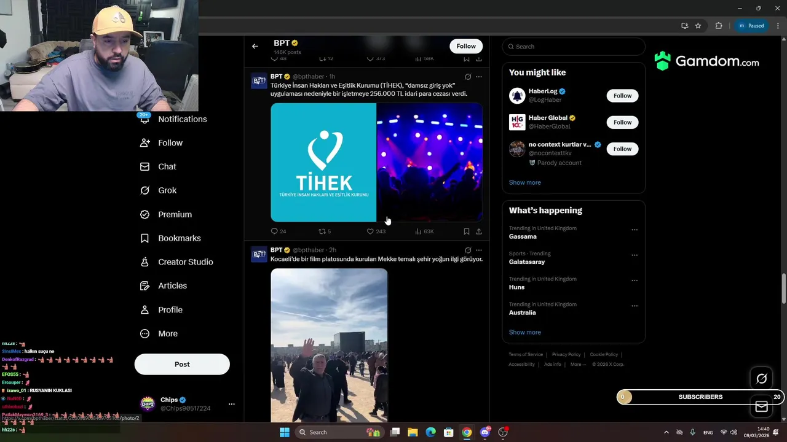Open more options for Australia trend

tap(635, 306)
